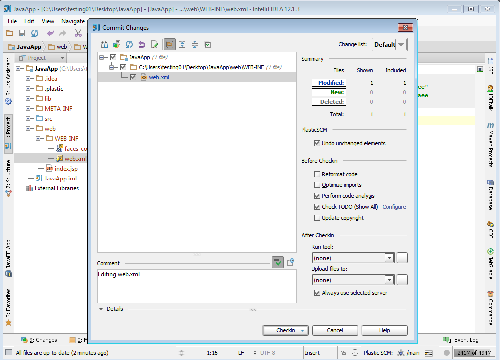The image size is (500, 360).
Task: Toggle spell-check ABC icon above comment
Action: point(278,262)
